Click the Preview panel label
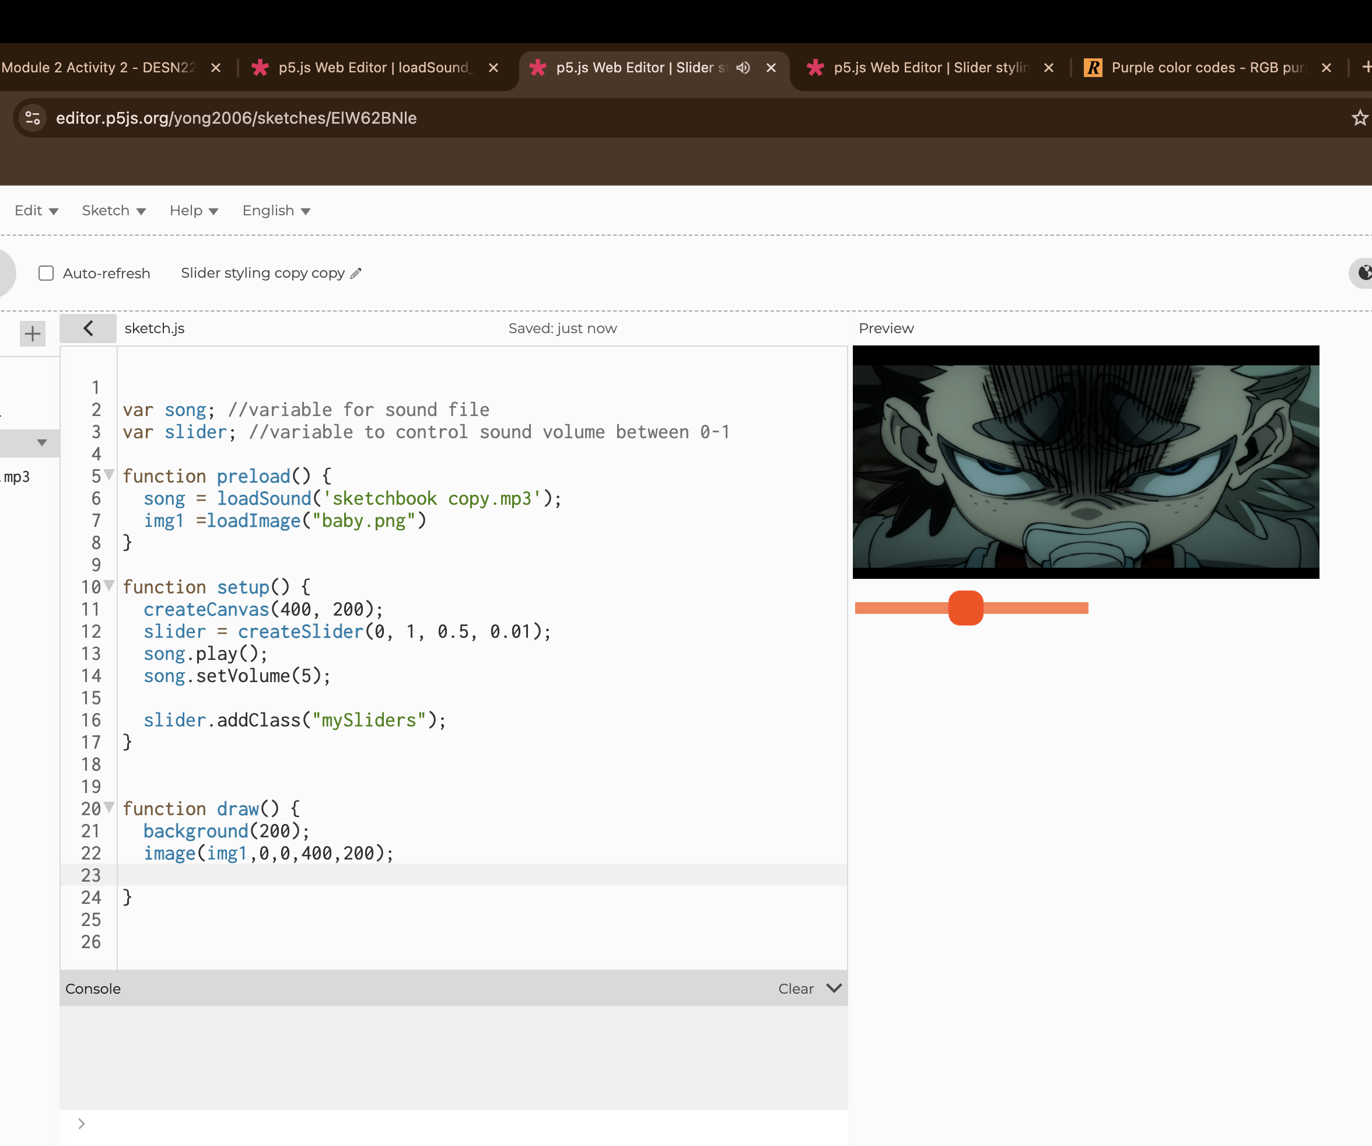 [886, 328]
